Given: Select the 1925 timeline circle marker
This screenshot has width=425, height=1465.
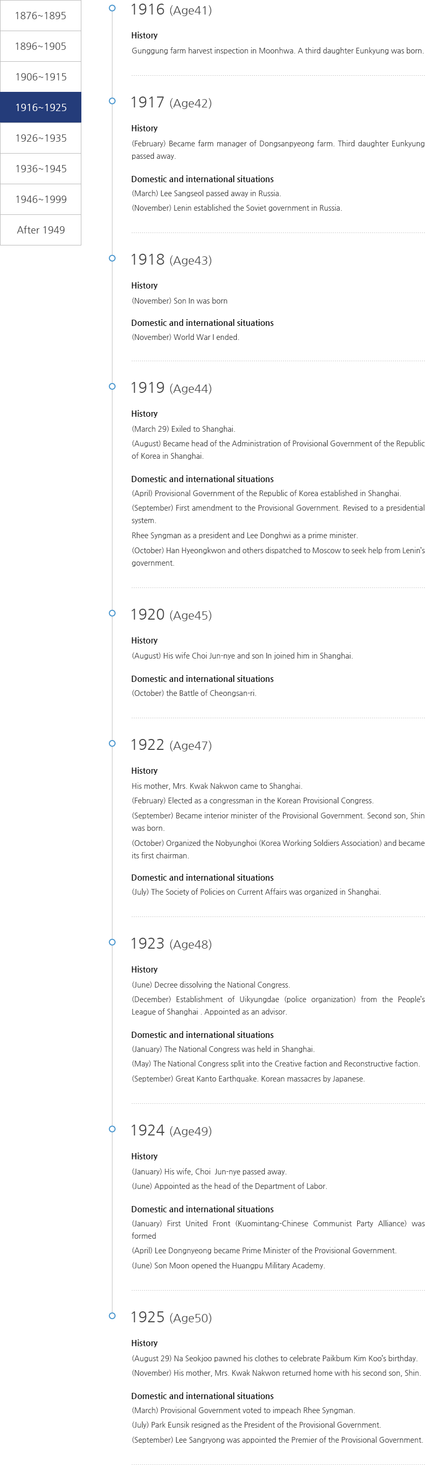Looking at the screenshot, I should 112,1316.
